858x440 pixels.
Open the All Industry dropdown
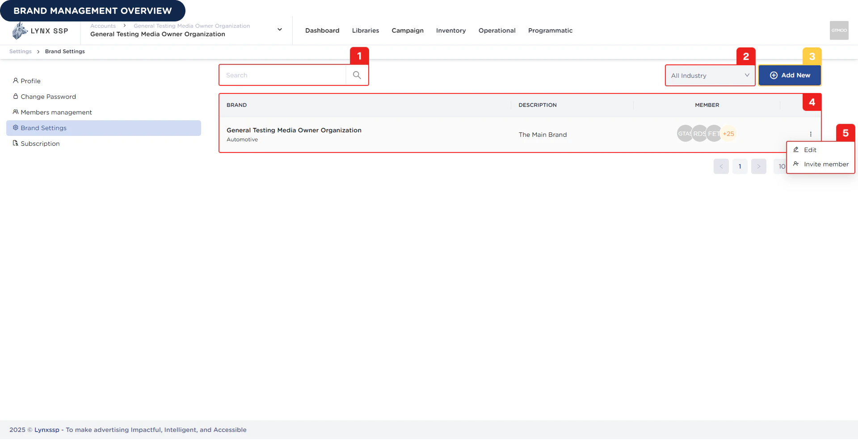click(710, 76)
